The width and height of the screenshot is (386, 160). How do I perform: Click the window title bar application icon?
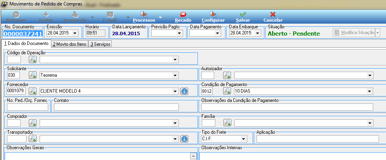pyautogui.click(x=4, y=4)
